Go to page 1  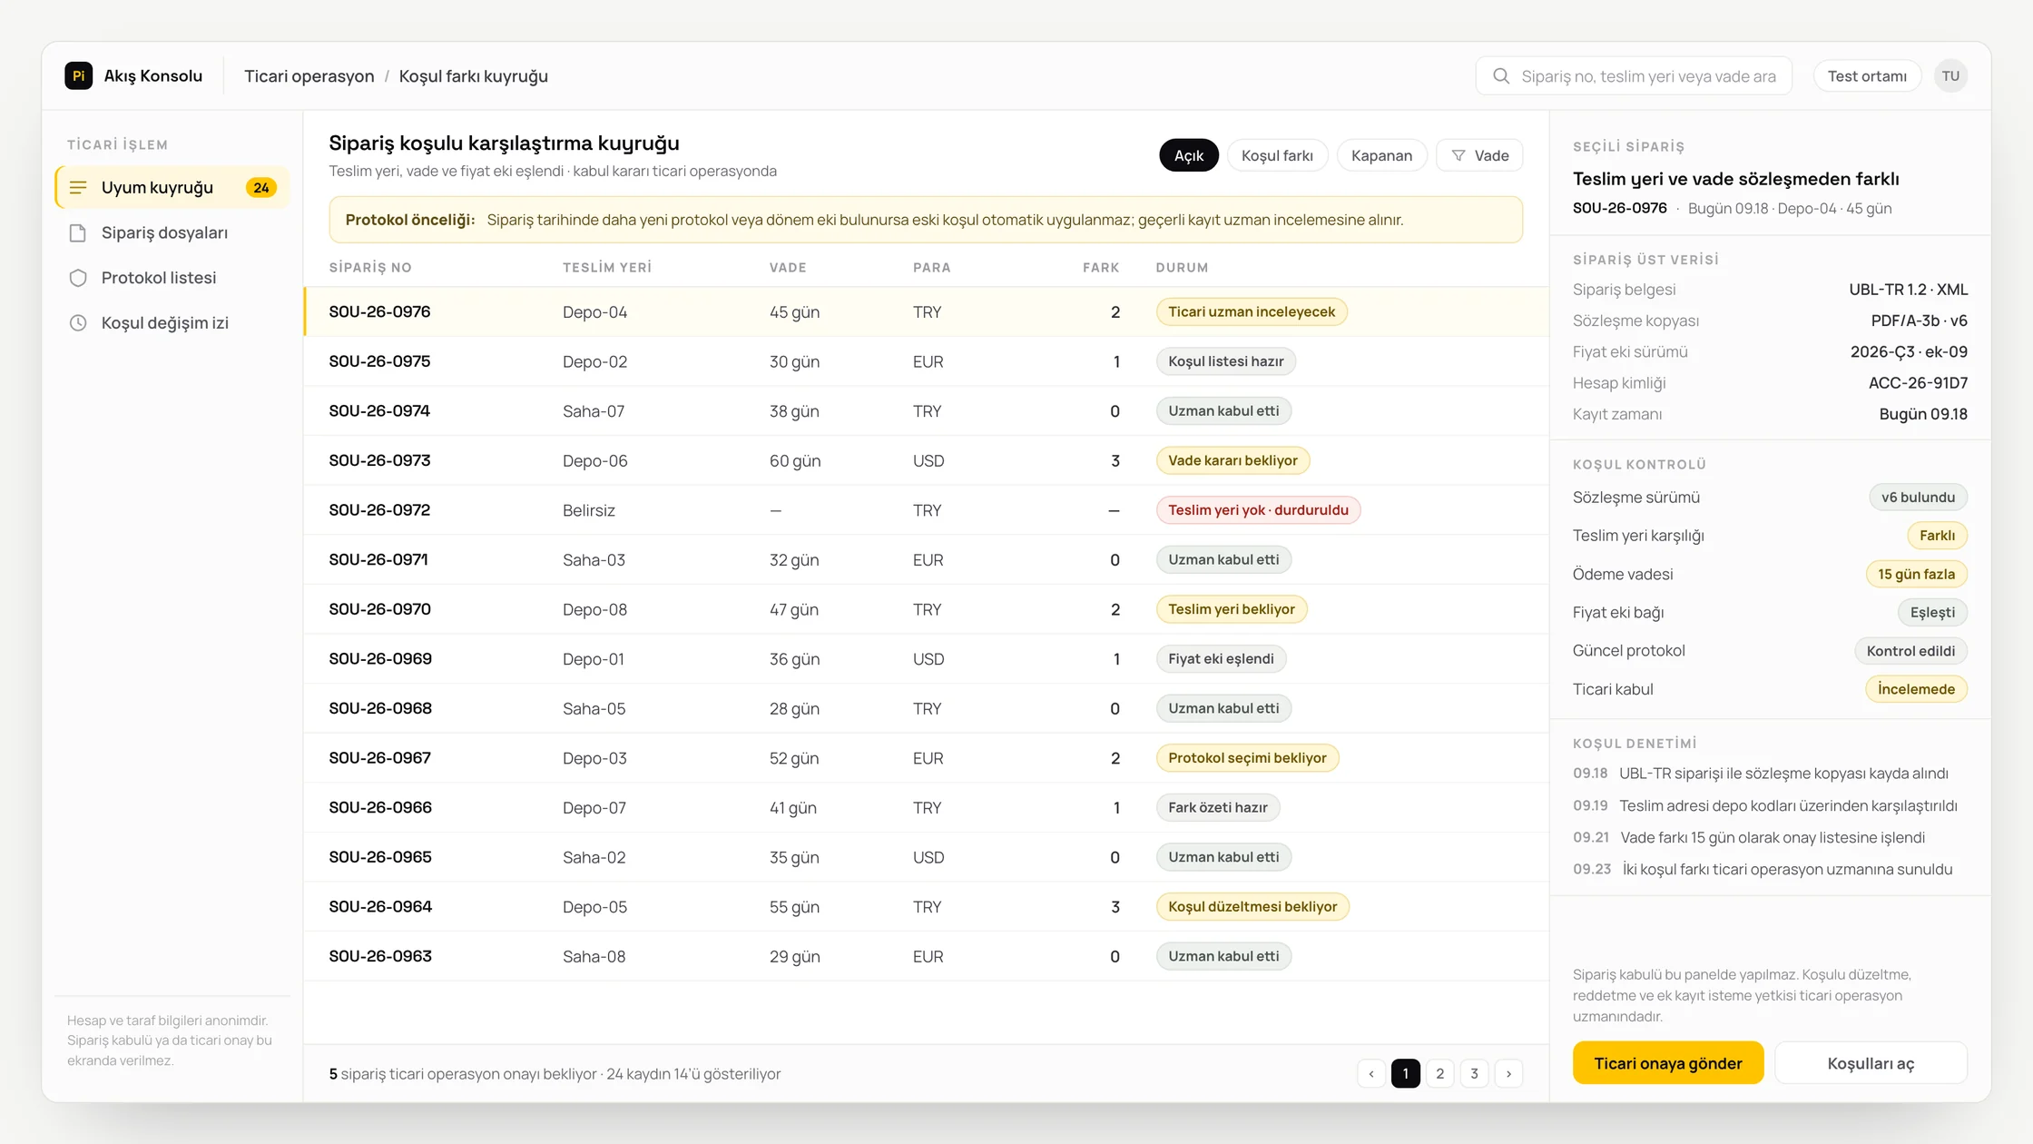point(1405,1073)
